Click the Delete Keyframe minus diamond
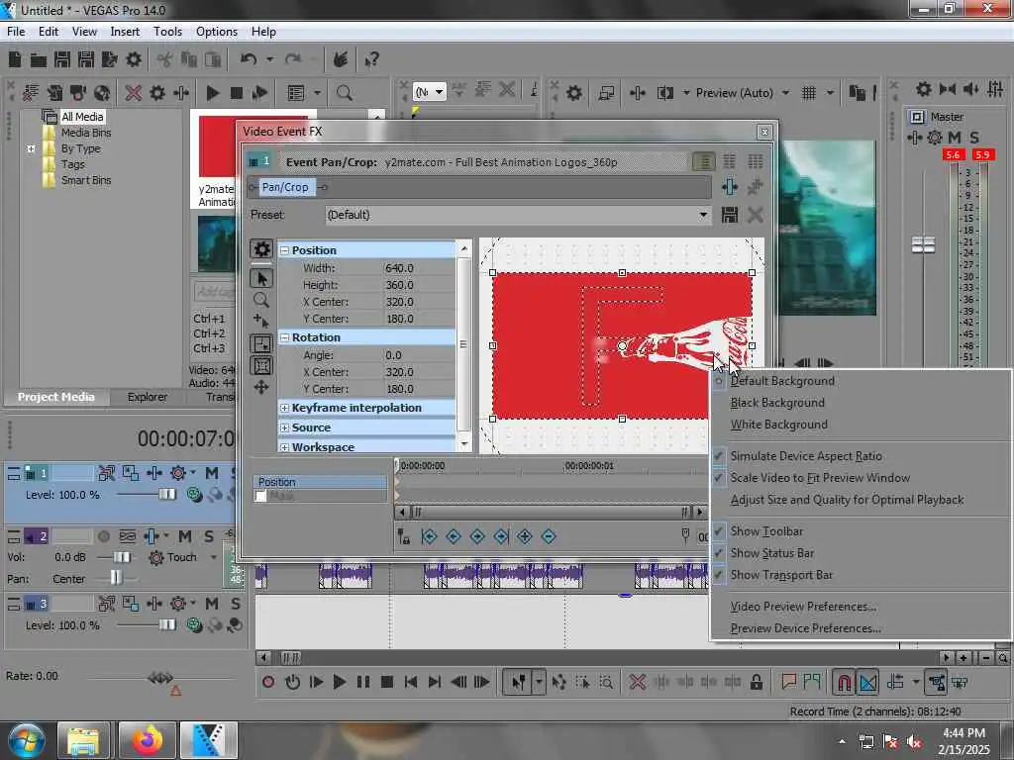Image resolution: width=1014 pixels, height=760 pixels. (x=549, y=536)
